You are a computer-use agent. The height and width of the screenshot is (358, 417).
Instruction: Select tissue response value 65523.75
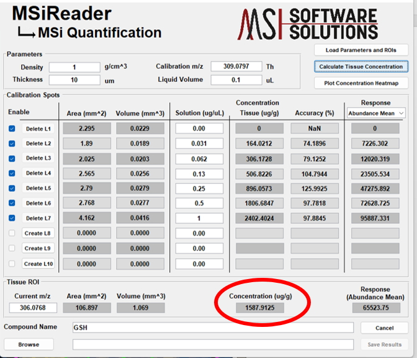(x=376, y=308)
